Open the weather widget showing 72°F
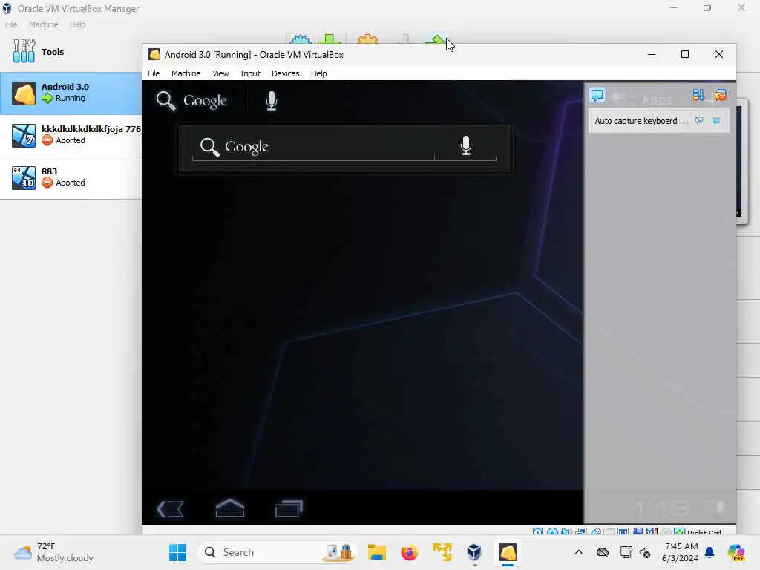Viewport: 760px width, 570px height. pyautogui.click(x=53, y=552)
